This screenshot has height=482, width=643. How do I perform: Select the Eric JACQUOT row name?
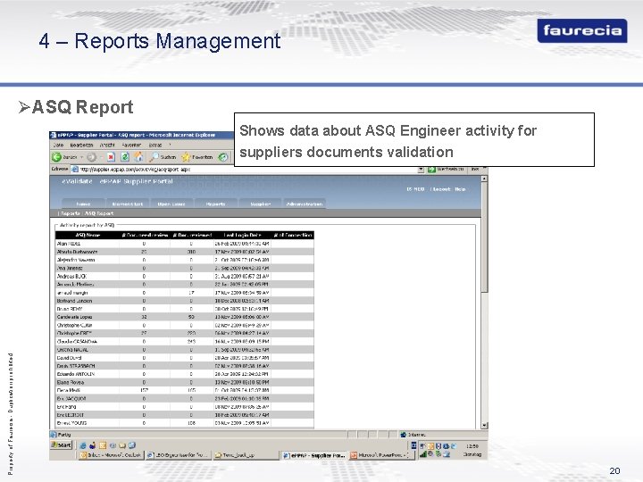point(71,398)
